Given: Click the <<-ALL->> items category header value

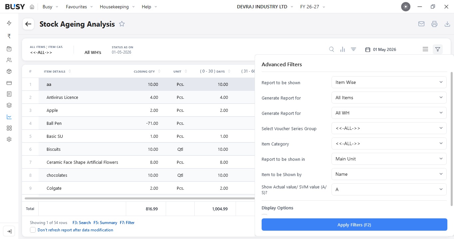Looking at the screenshot, I should click(x=41, y=53).
